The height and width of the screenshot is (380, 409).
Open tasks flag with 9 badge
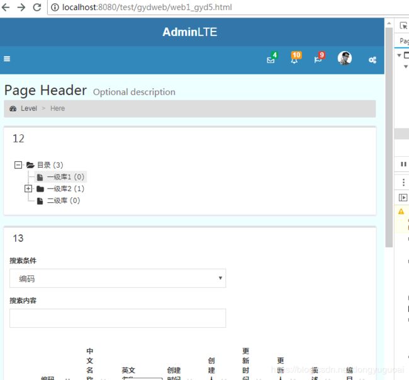(319, 58)
